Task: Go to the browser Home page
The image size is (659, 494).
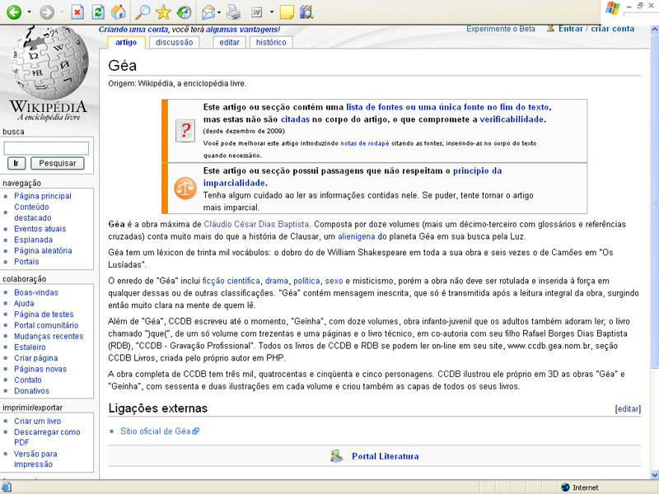Action: click(119, 12)
